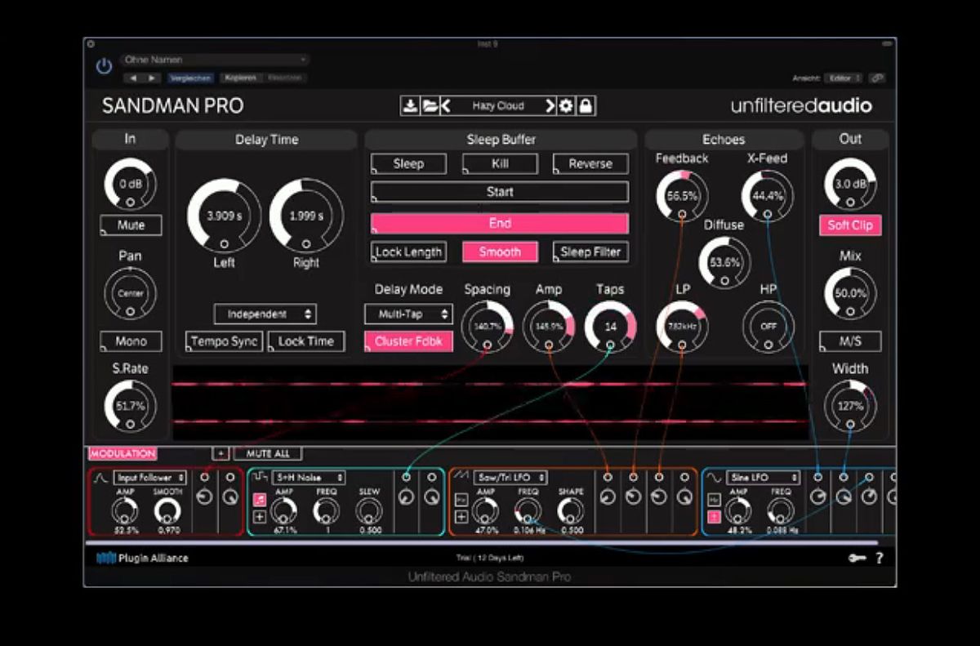Click the Plugin Alliance logo
Screen dimensions: 980x646
click(142, 559)
